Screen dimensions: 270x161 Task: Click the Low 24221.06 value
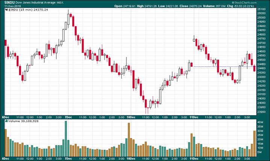[168, 6]
